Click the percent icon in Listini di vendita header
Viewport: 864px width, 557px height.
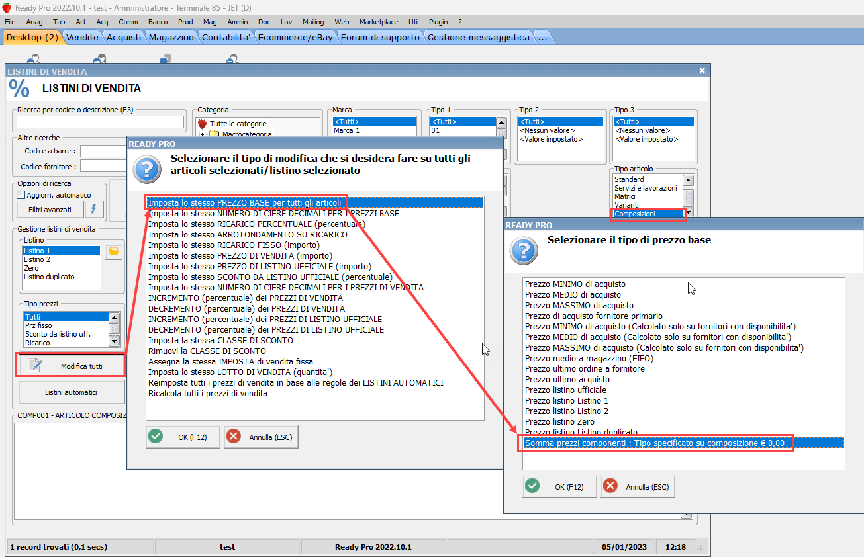[x=19, y=88]
